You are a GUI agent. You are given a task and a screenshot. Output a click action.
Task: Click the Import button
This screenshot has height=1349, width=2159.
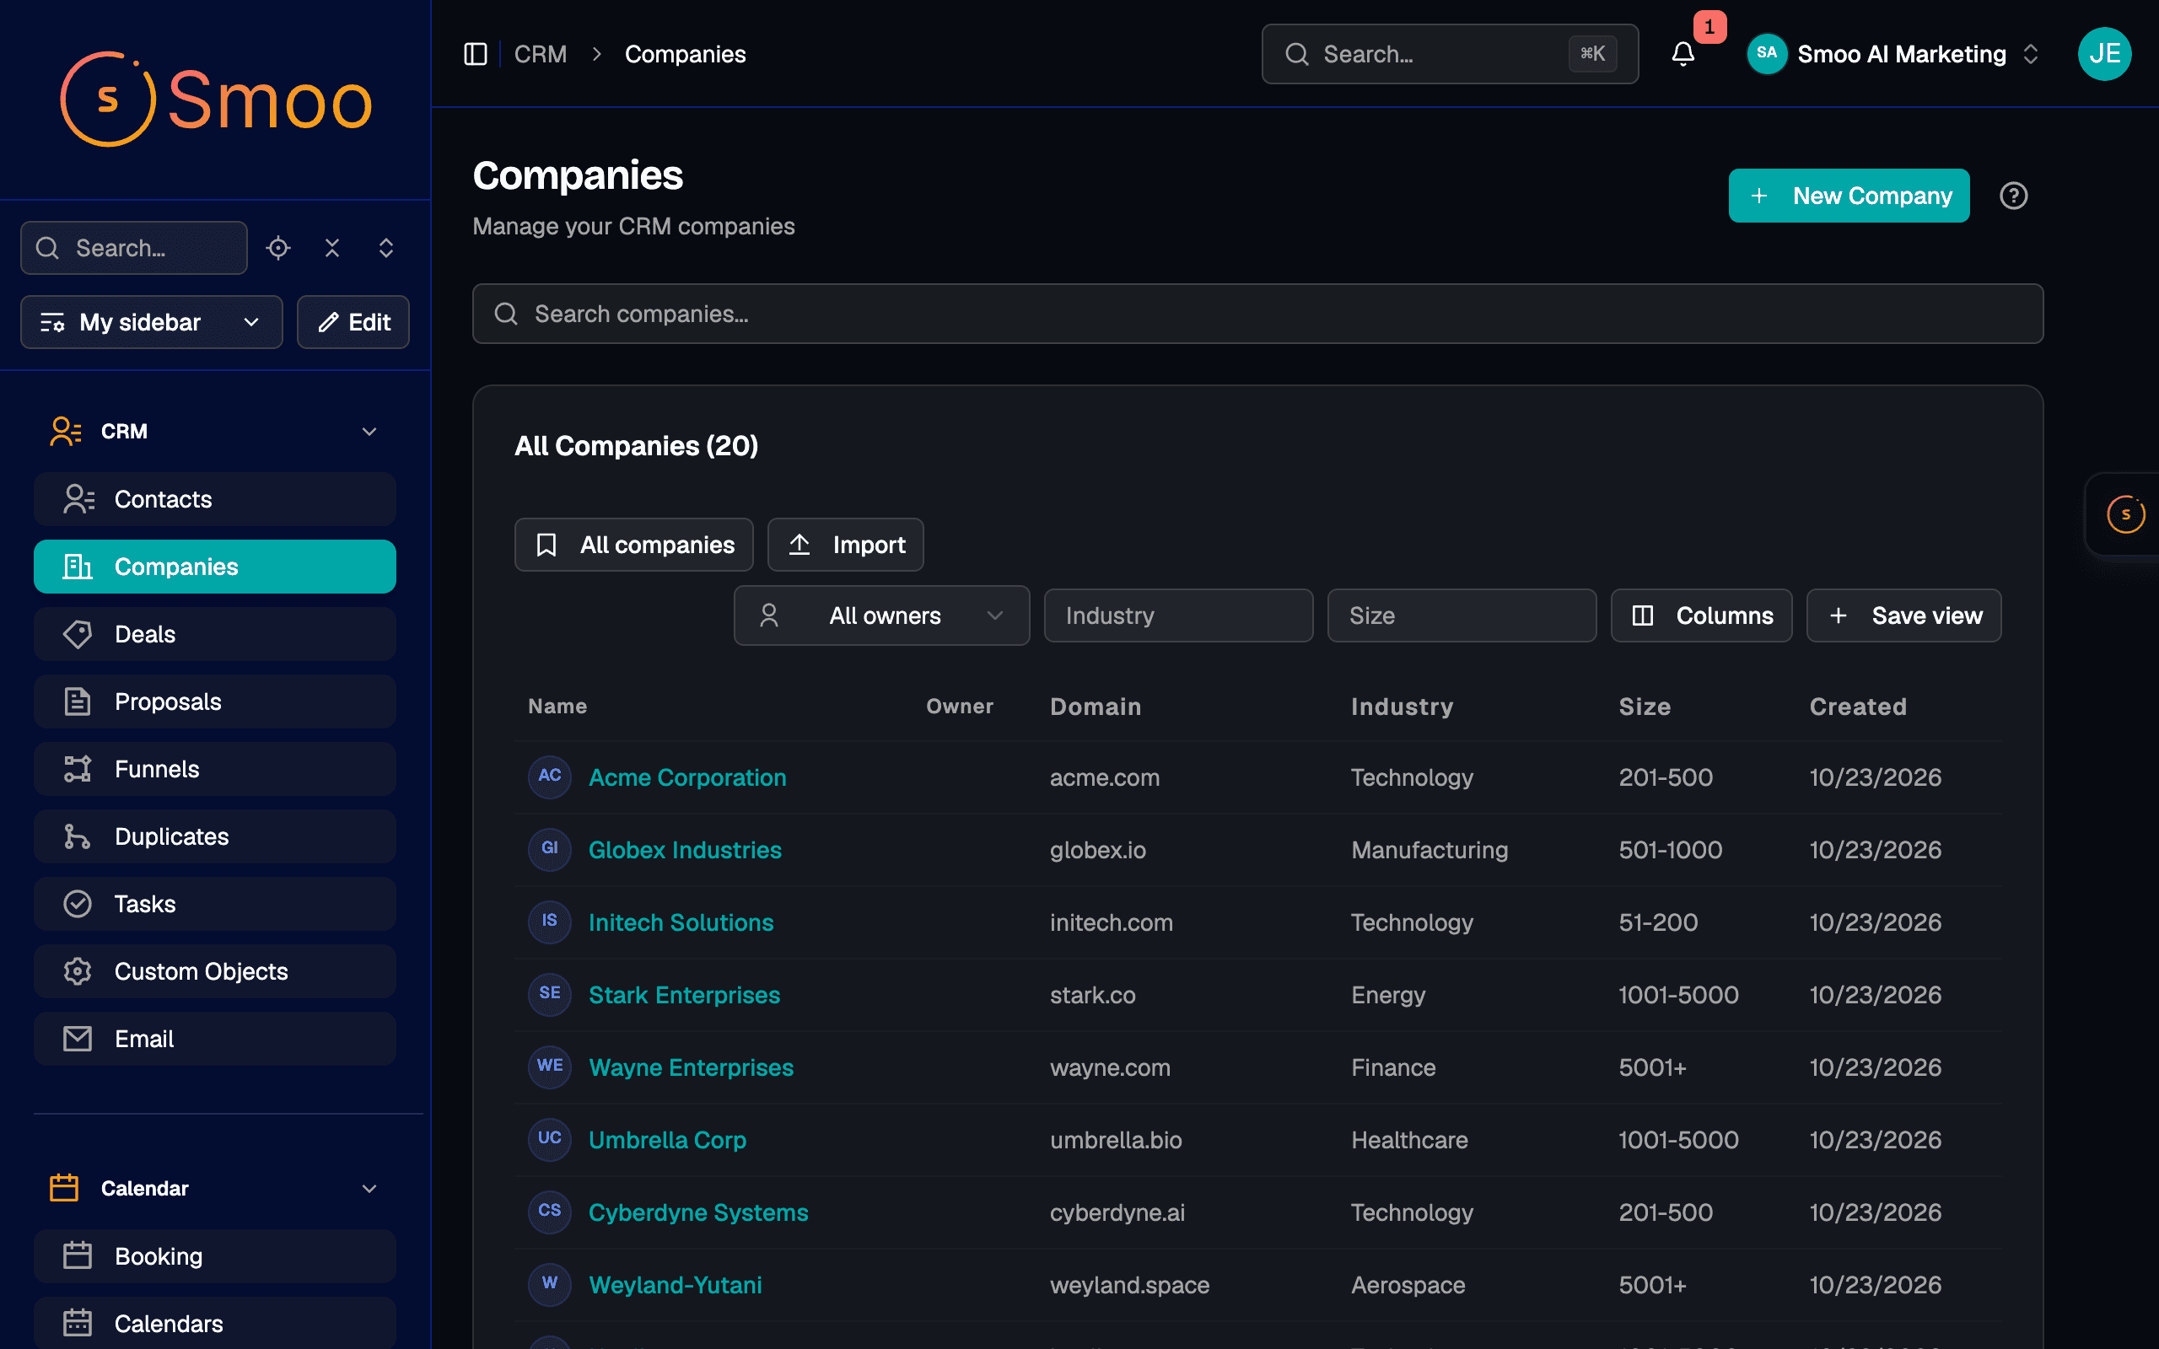[x=845, y=545]
